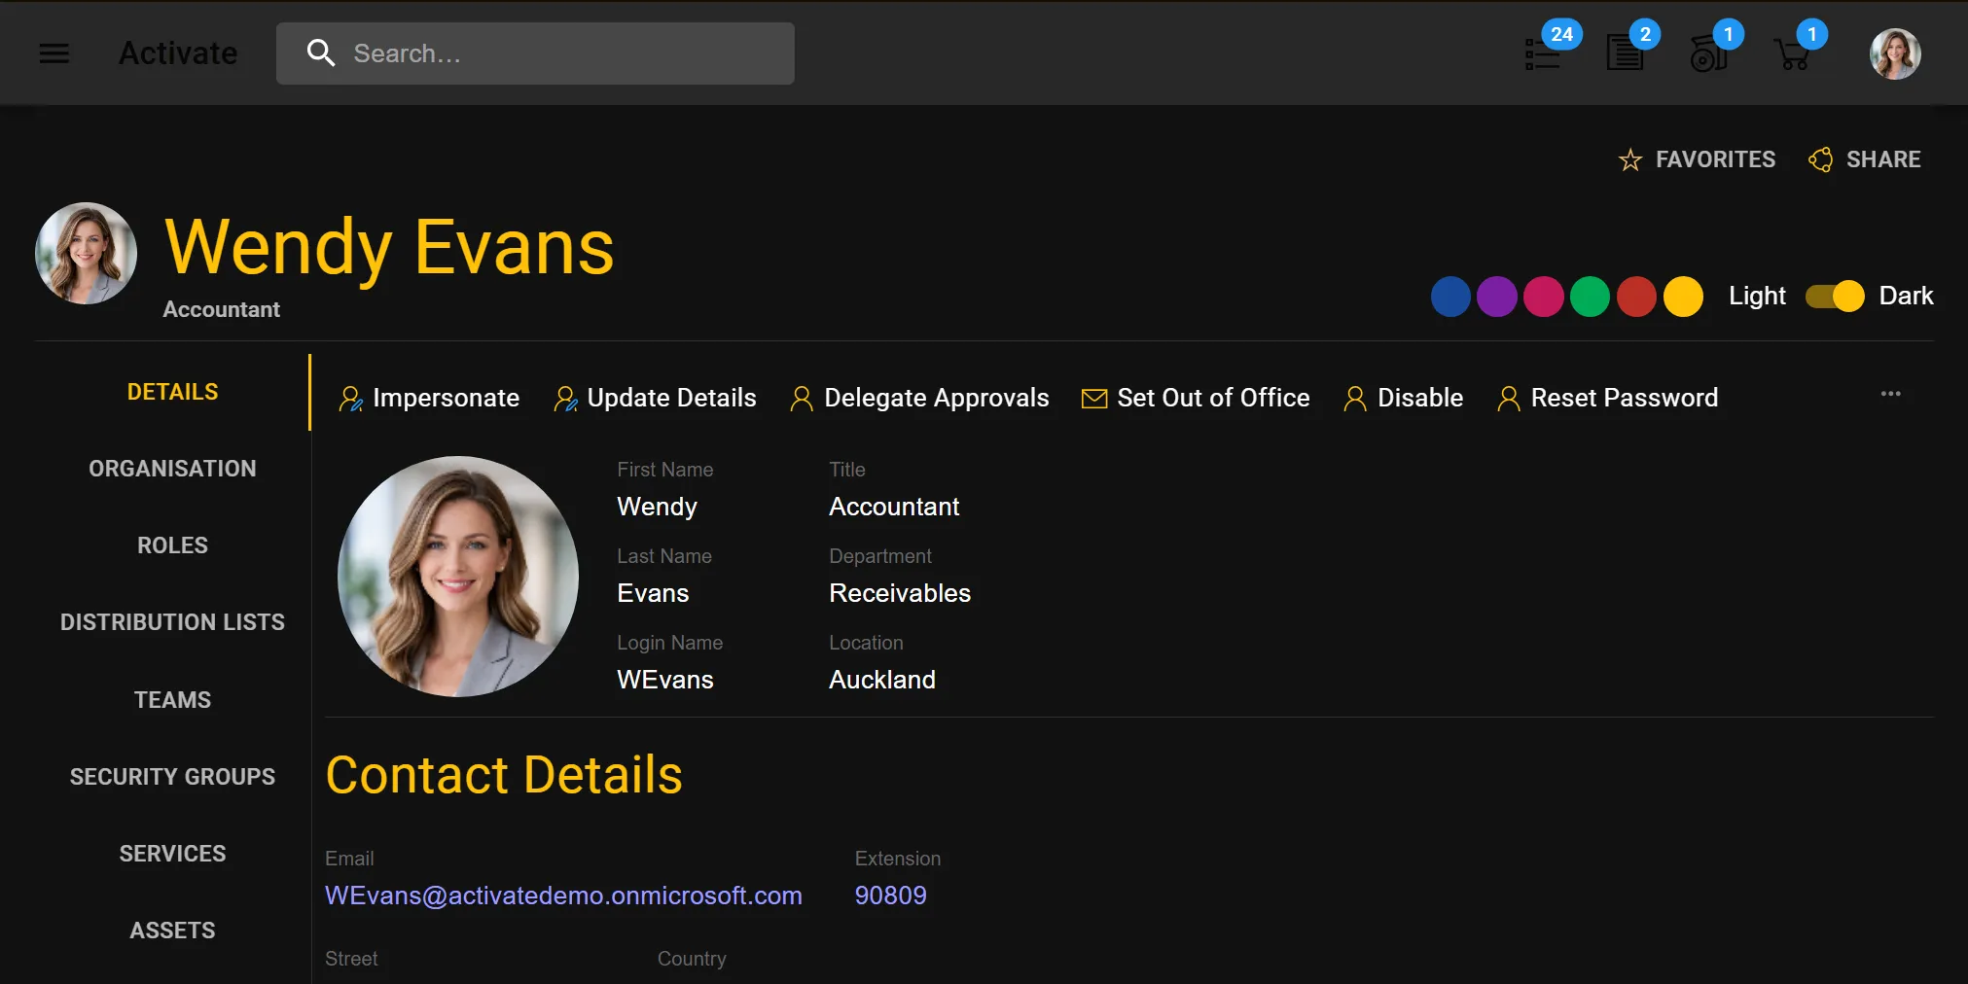Switch to the Organisation tab
The image size is (1968, 984).
[172, 469]
